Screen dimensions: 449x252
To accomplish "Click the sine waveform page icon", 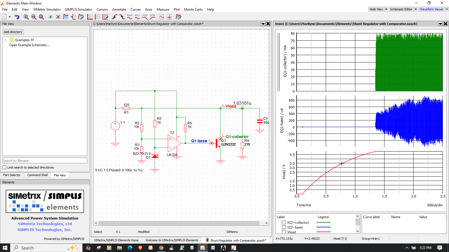I will 162,17.
